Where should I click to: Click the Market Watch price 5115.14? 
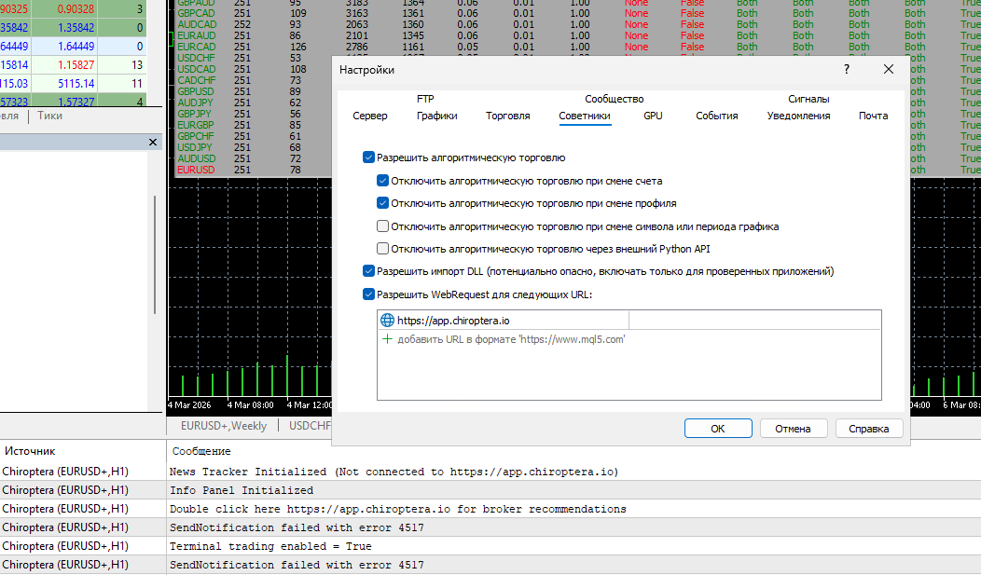76,84
